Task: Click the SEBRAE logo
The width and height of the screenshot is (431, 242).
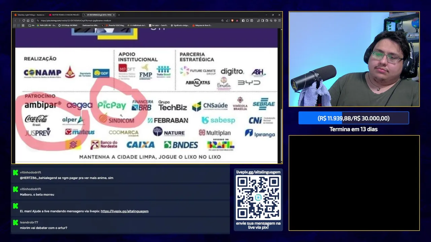Action: [264, 104]
